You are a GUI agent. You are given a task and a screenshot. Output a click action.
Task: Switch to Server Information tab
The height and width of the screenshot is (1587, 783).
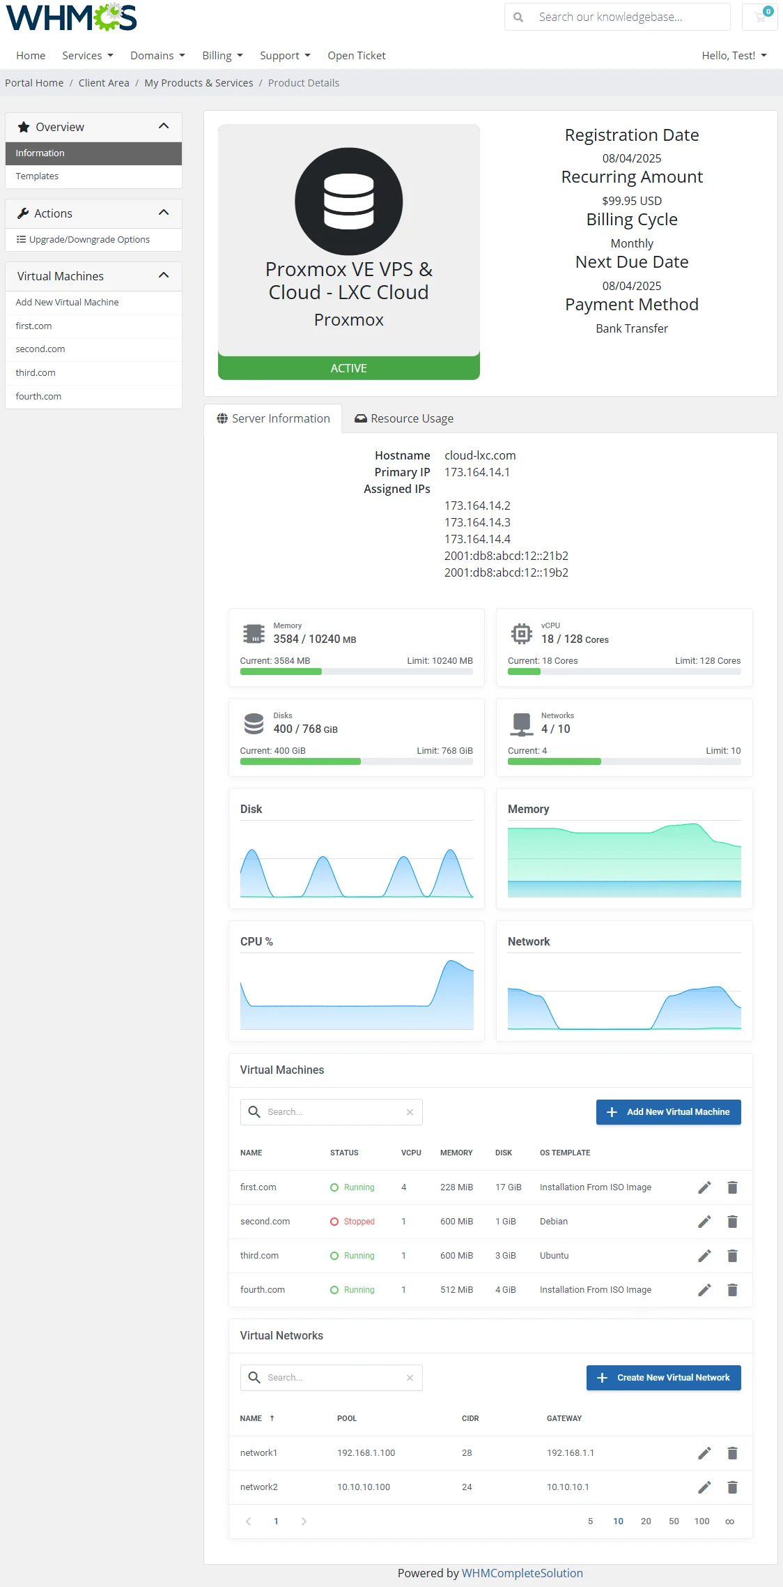[273, 418]
